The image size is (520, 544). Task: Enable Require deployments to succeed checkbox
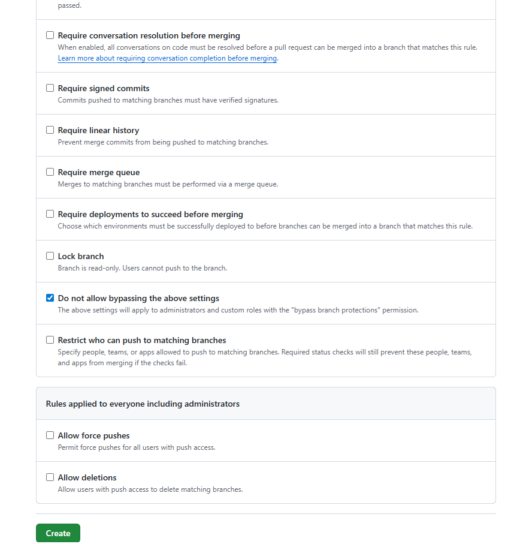pos(50,214)
